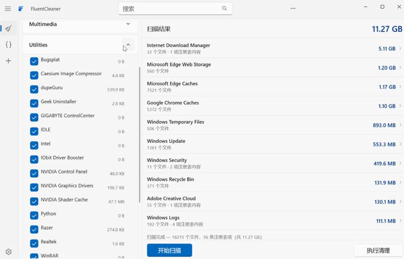The height and width of the screenshot is (259, 404).
Task: Select Internet Download Manager result title
Action: click(178, 45)
